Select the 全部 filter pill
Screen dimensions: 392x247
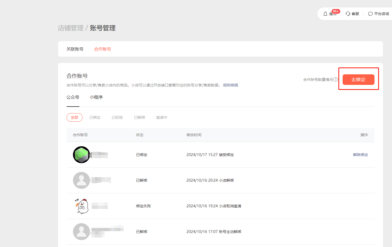tap(75, 117)
